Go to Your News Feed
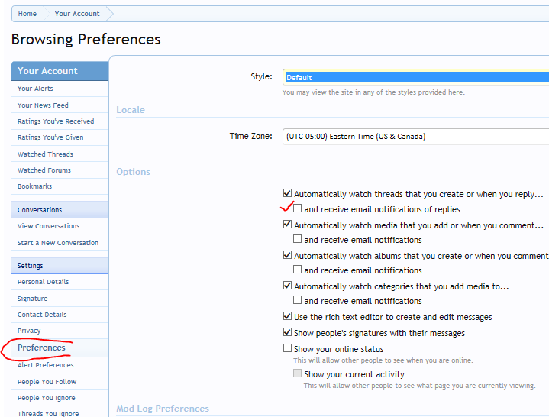The image size is (549, 417). coord(43,105)
